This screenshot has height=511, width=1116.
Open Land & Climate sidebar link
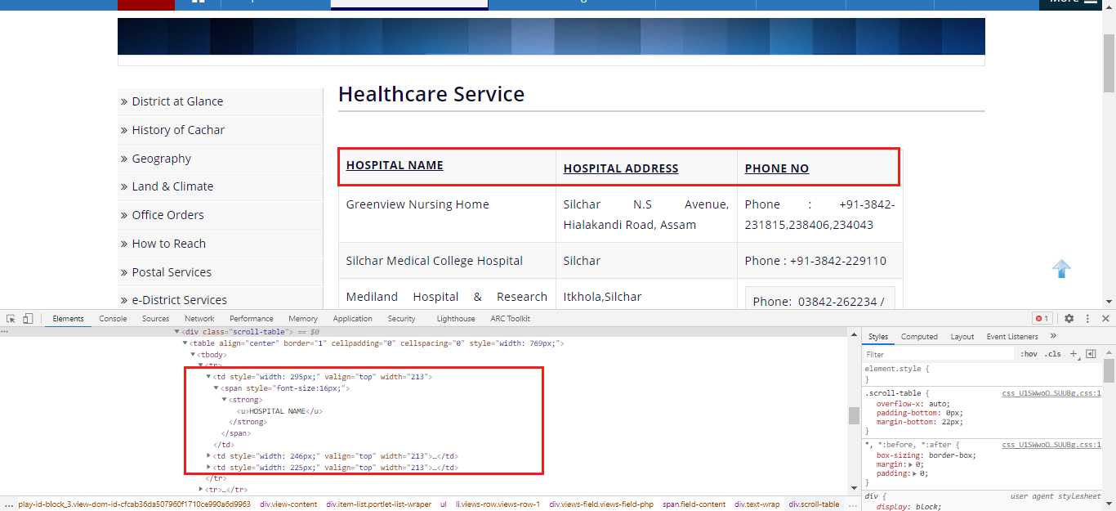coord(172,186)
